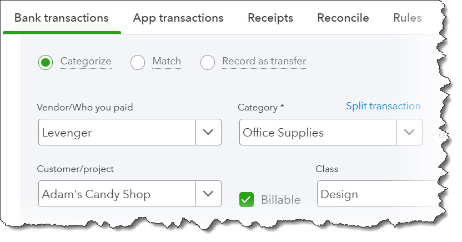Go to the Receipts tab
Screen dimensions: 462x242
270,18
